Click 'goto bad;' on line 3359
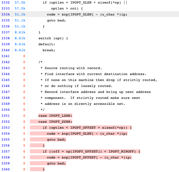The image size is (179, 172). pyautogui.click(x=56, y=163)
